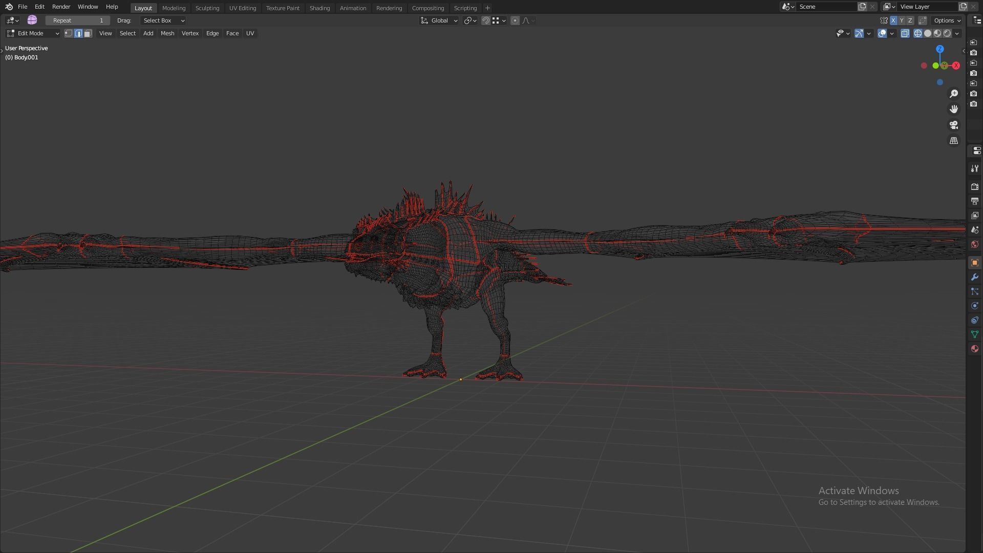Viewport: 983px width, 553px height.
Task: Open the gizmo options arrow
Action: click(x=869, y=33)
